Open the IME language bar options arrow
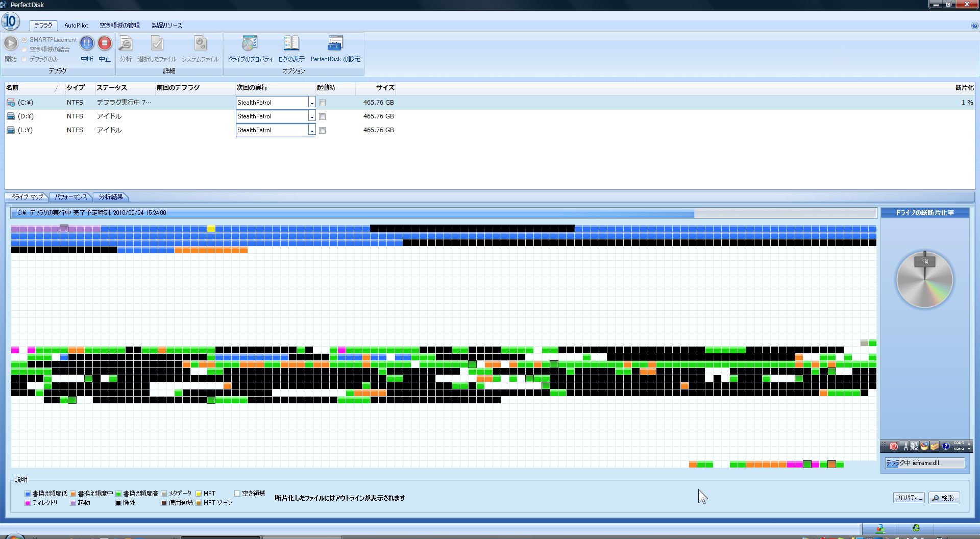The height and width of the screenshot is (539, 980). point(969,449)
